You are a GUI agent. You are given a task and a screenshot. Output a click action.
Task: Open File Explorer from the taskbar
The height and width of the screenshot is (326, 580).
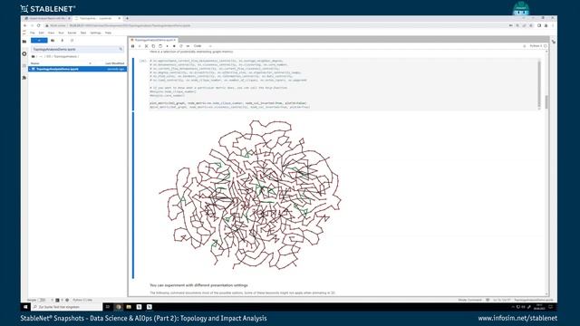coord(129,307)
